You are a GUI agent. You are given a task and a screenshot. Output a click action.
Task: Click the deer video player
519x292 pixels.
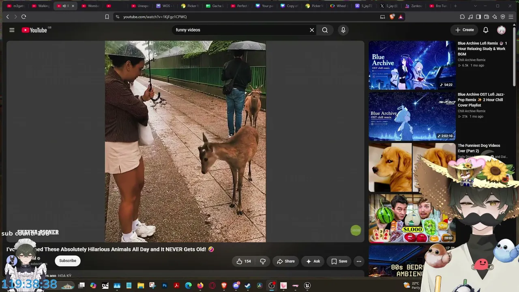coord(185,142)
